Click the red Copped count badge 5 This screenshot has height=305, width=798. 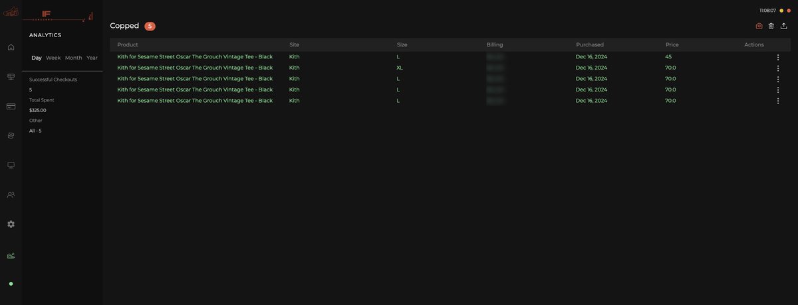point(150,26)
